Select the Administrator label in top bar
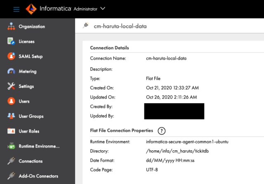This screenshot has height=184, width=264. (x=85, y=9)
